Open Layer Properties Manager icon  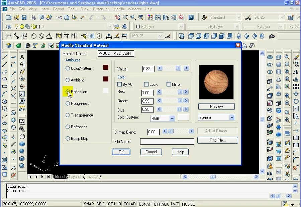tap(8, 27)
